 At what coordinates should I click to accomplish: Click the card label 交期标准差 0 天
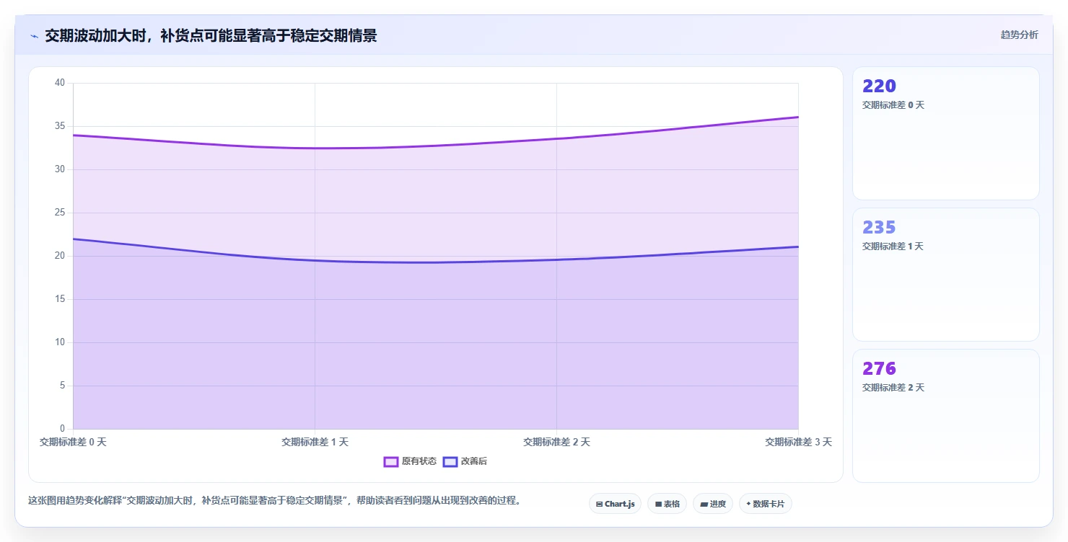pos(893,105)
